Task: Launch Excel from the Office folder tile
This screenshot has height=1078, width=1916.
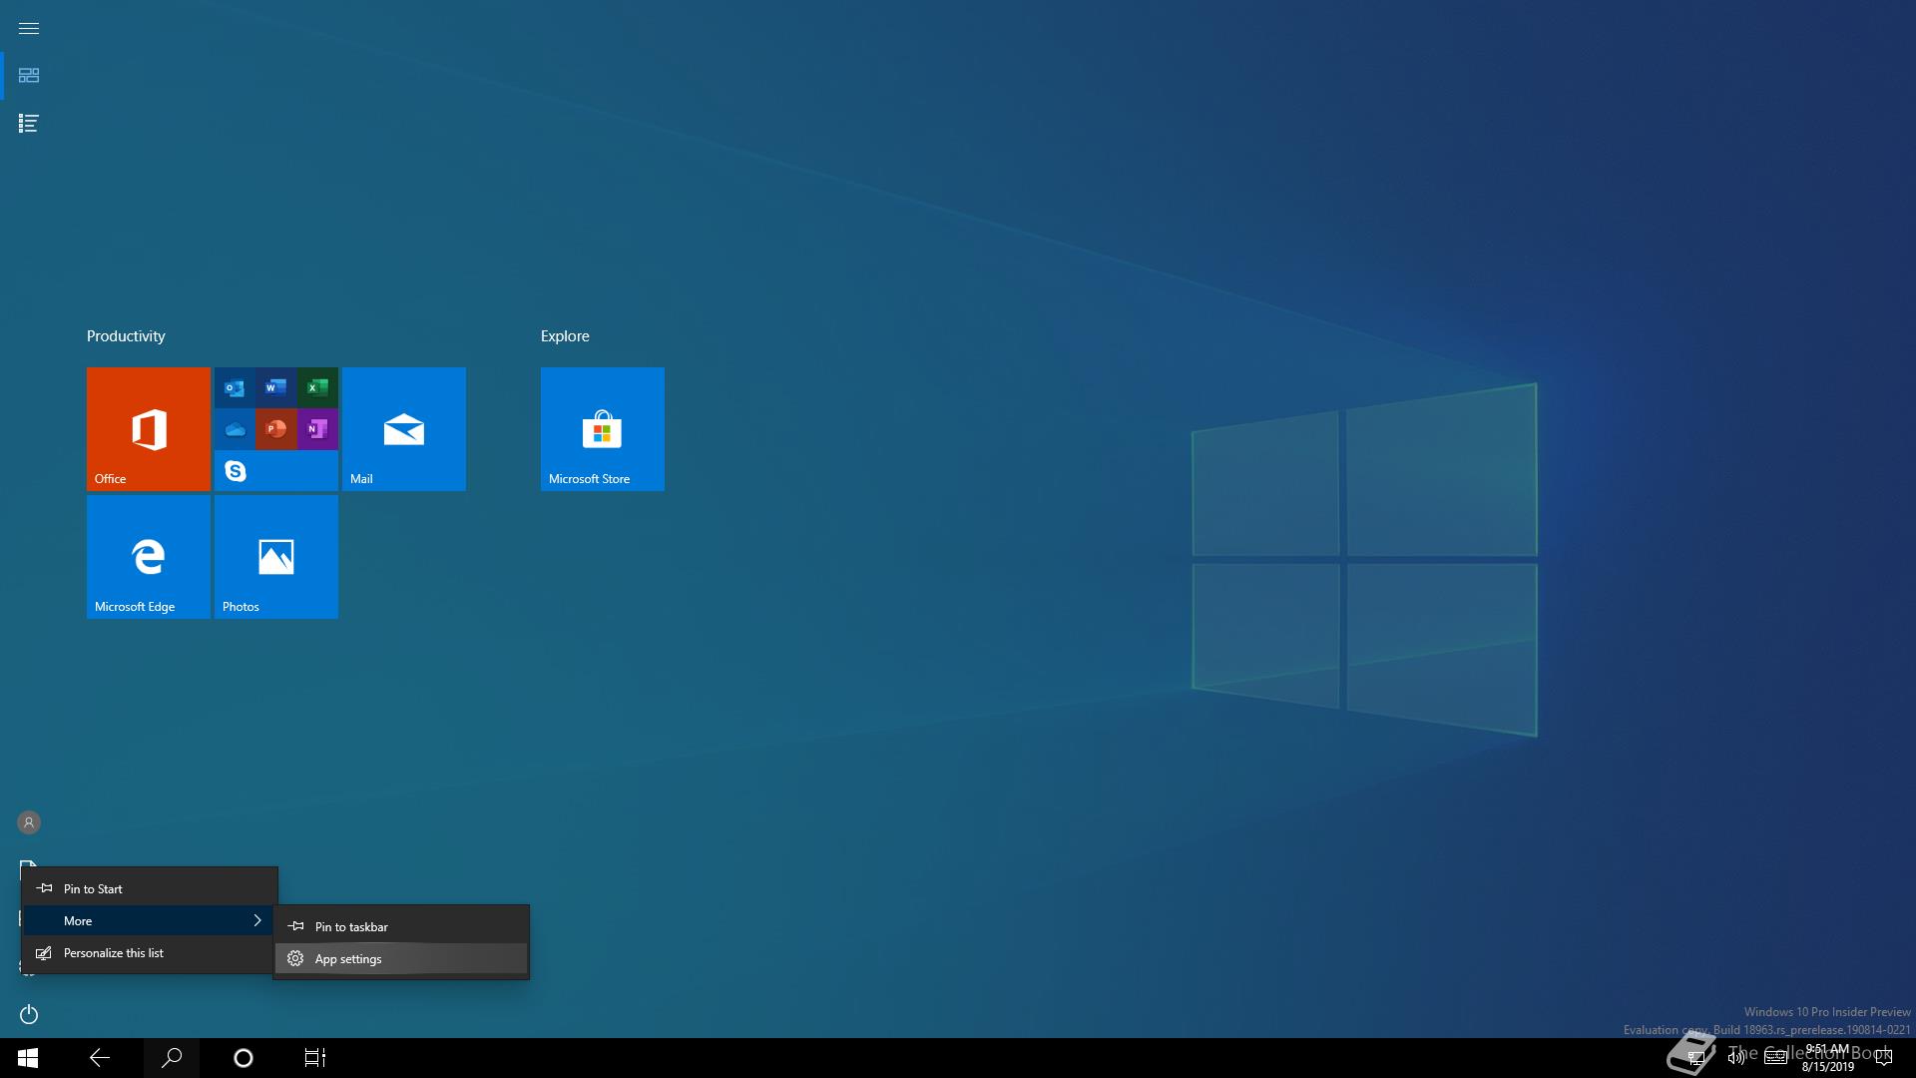Action: 317,387
